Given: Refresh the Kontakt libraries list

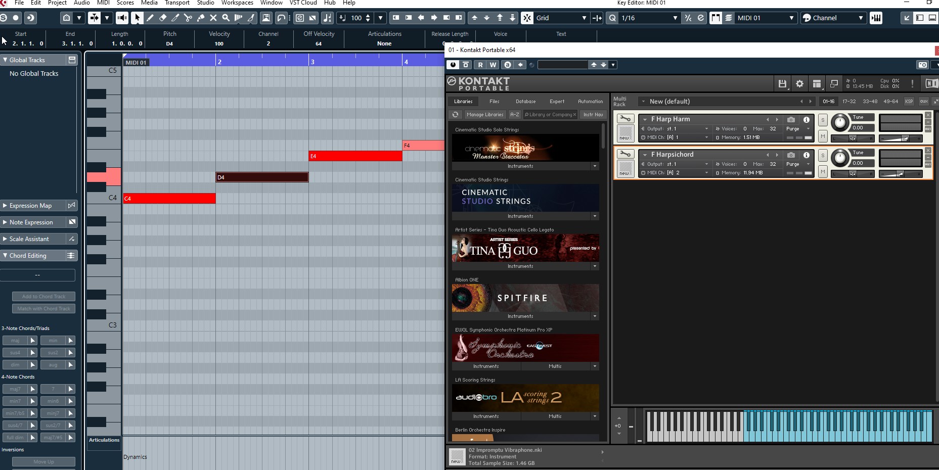Looking at the screenshot, I should point(456,115).
